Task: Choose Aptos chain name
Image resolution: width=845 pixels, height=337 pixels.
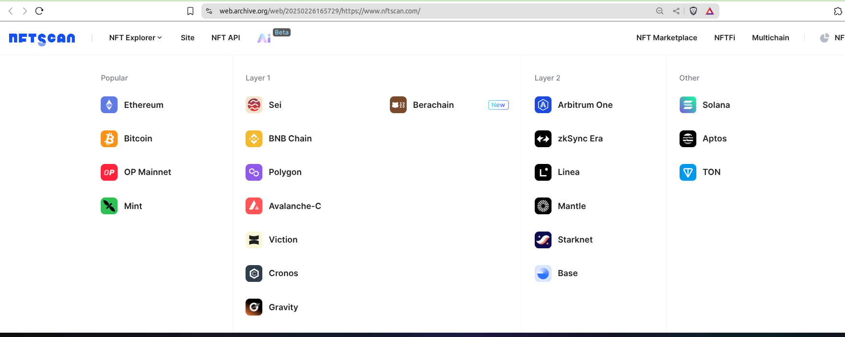Action: point(715,139)
